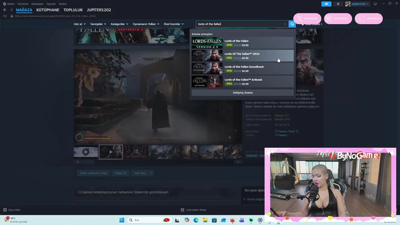This screenshot has width=400, height=225.
Task: Click gallery strip left scroll arrow
Action: click(x=77, y=162)
